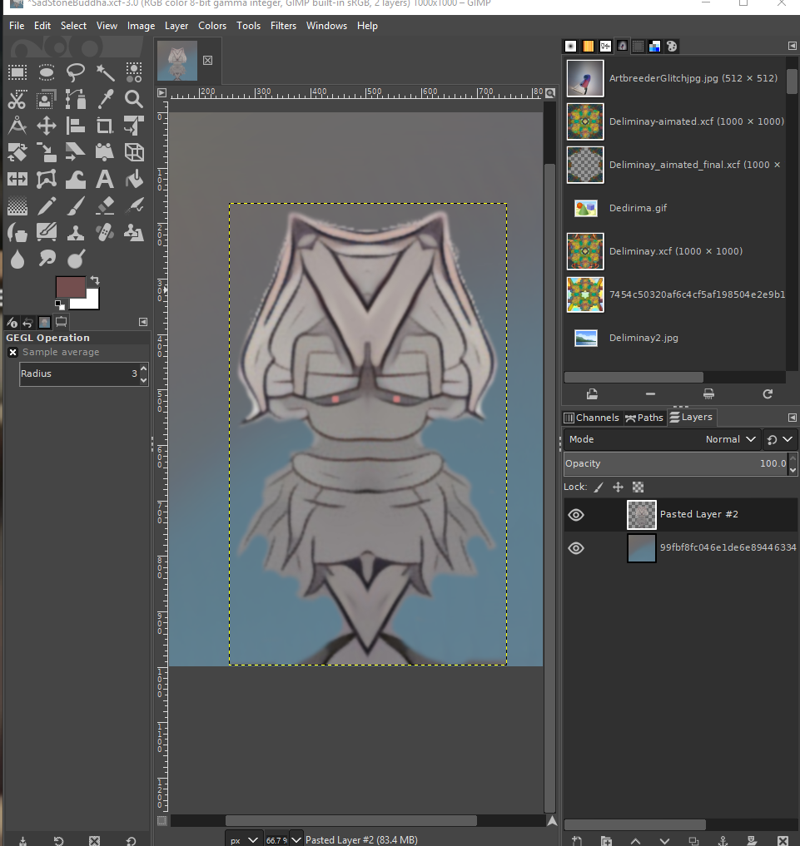Swap foreground and background colors arrow
Image resolution: width=800 pixels, height=846 pixels.
point(95,280)
